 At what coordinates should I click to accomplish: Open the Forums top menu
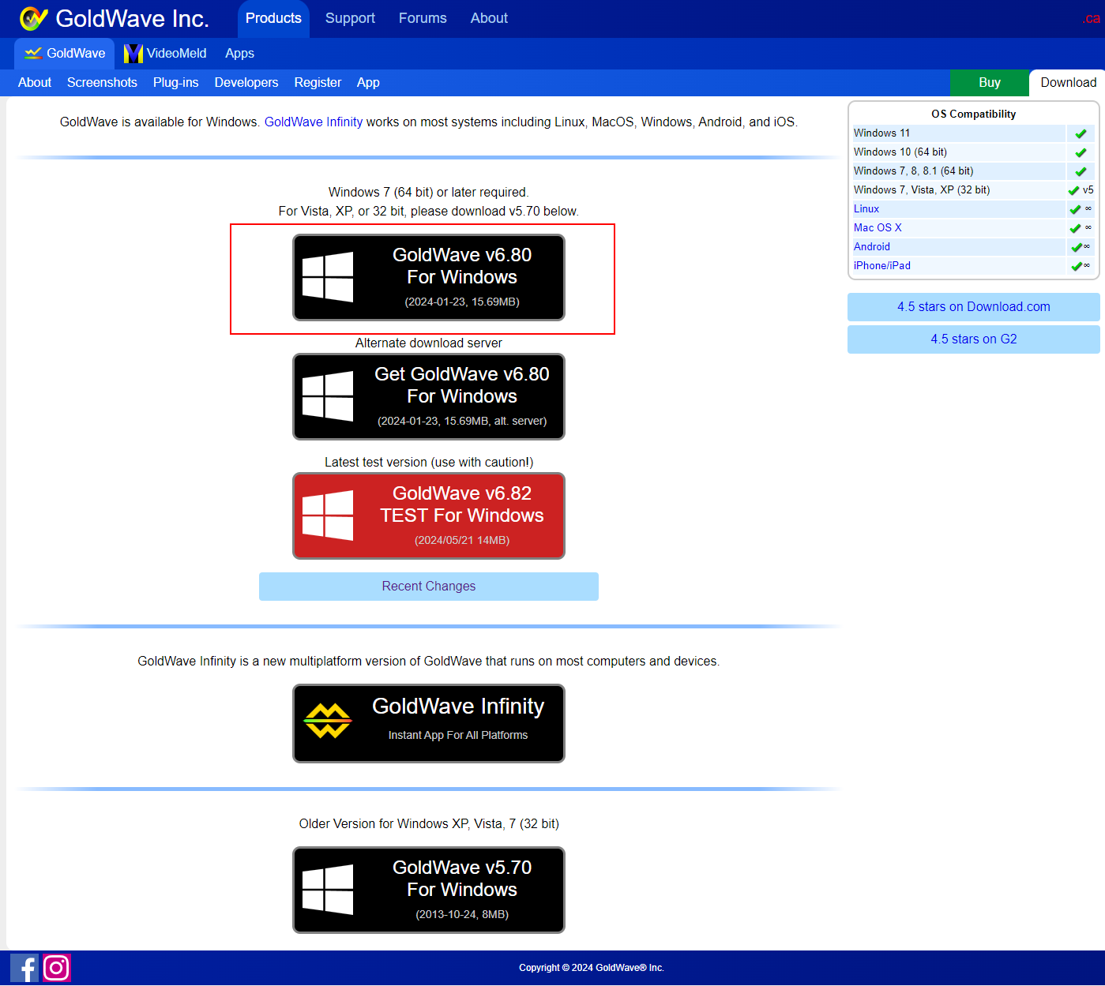pyautogui.click(x=423, y=18)
